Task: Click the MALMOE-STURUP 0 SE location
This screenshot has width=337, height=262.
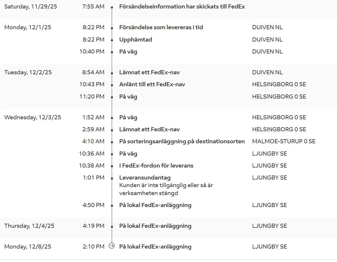Action: coord(284,141)
